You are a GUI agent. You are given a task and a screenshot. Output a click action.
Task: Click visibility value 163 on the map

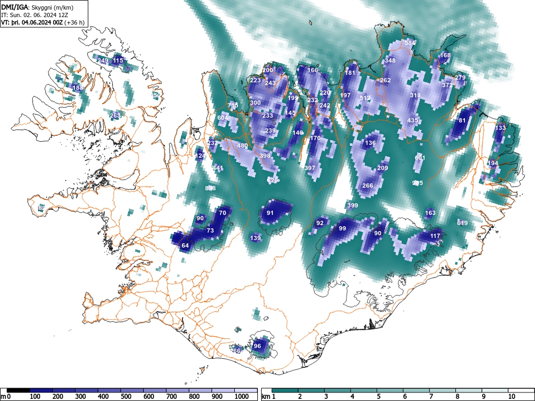point(430,213)
